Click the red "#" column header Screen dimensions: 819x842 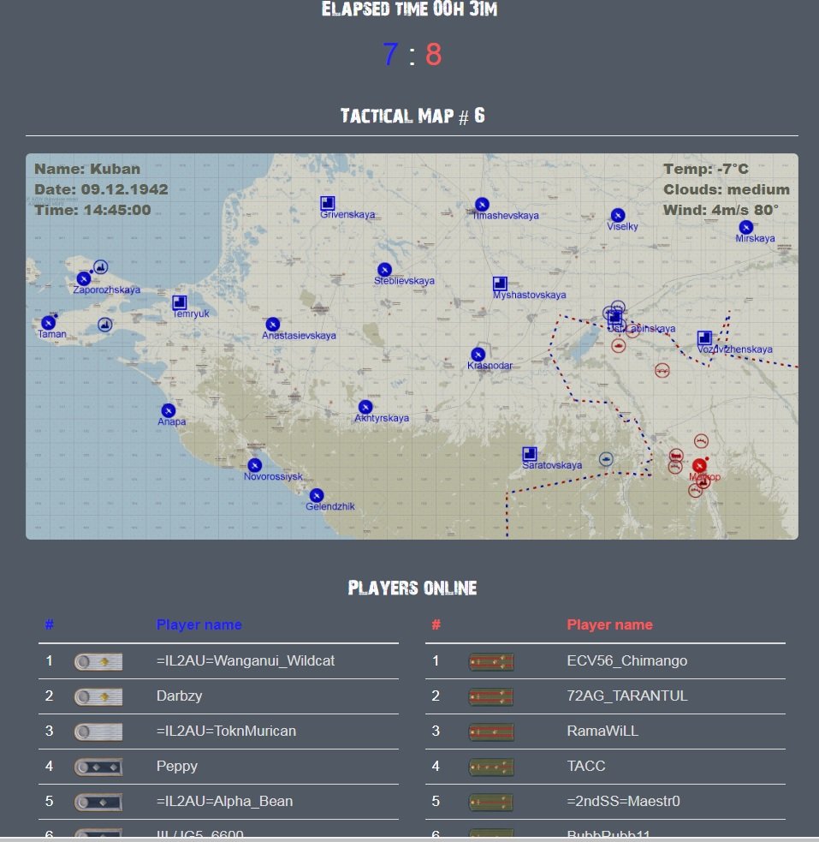436,624
